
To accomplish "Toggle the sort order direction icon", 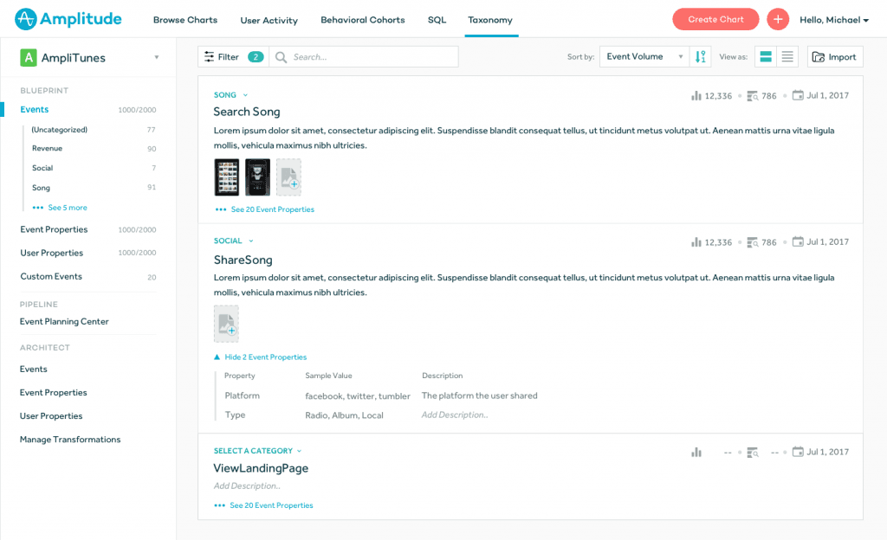I will (702, 57).
